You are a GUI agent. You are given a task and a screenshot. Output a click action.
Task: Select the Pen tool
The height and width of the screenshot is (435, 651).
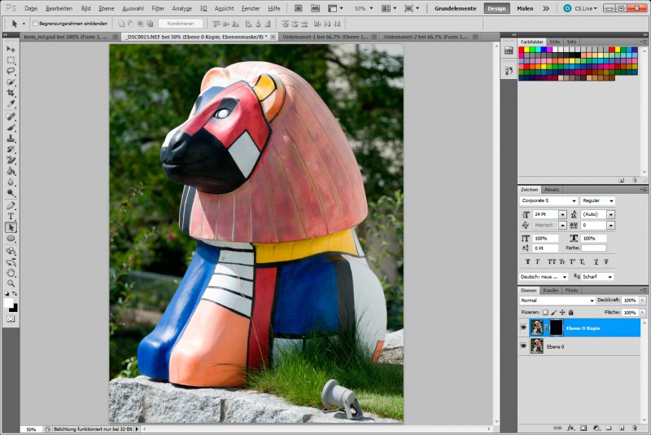click(x=11, y=205)
